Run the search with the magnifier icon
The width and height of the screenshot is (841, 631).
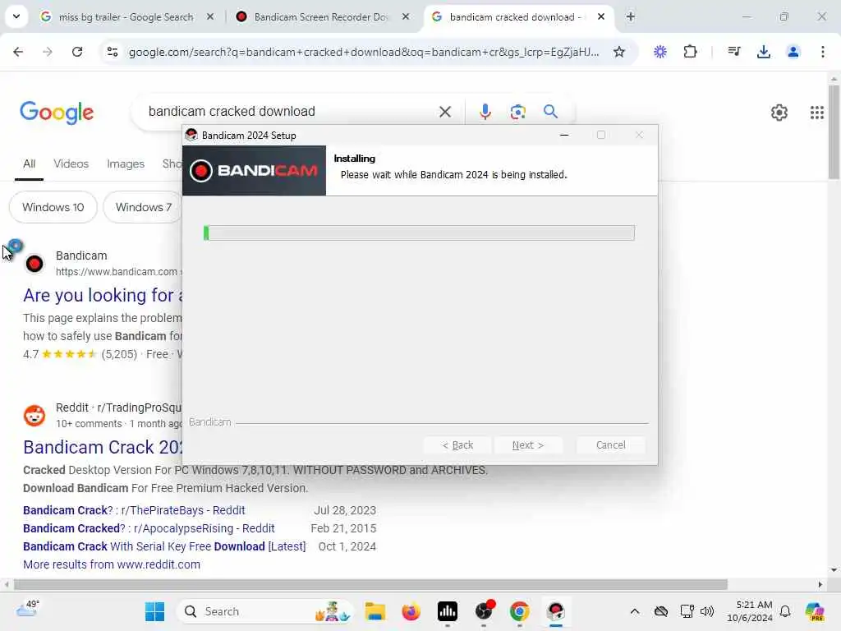click(x=550, y=112)
